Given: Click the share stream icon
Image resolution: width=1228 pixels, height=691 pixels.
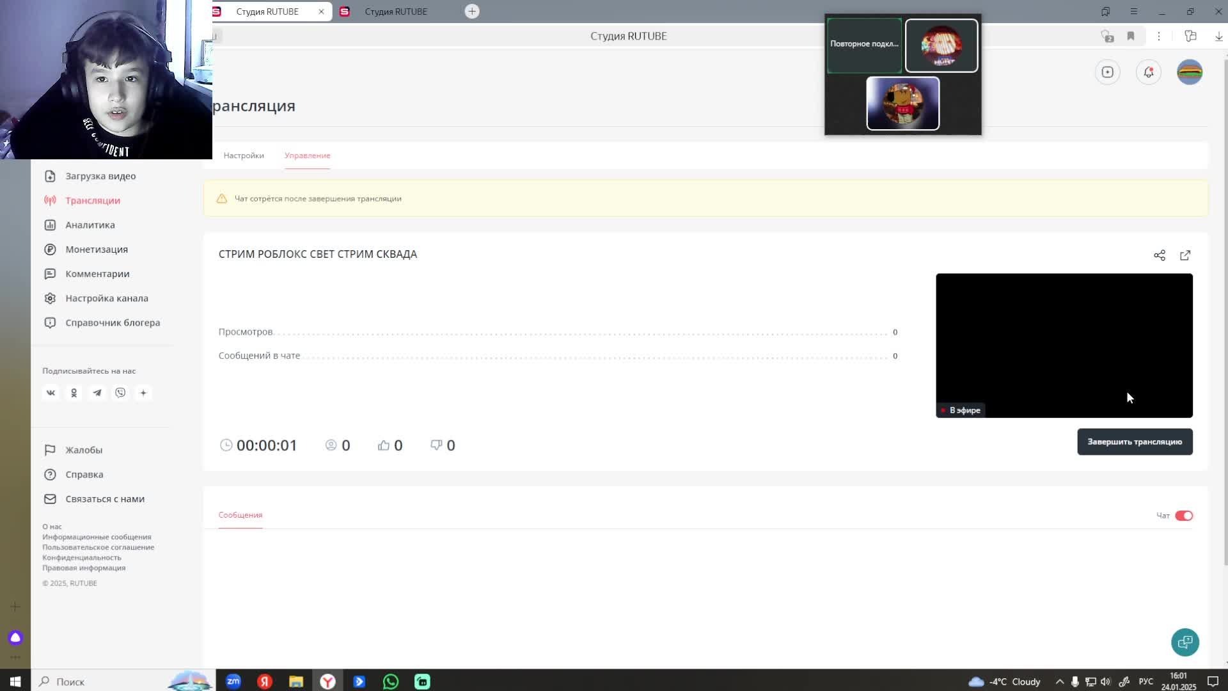Looking at the screenshot, I should 1160,255.
